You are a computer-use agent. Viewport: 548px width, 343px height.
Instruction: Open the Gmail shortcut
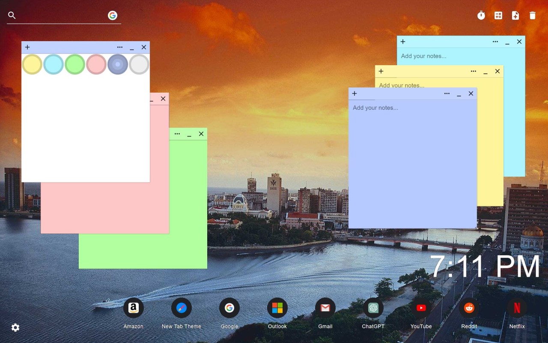(325, 308)
